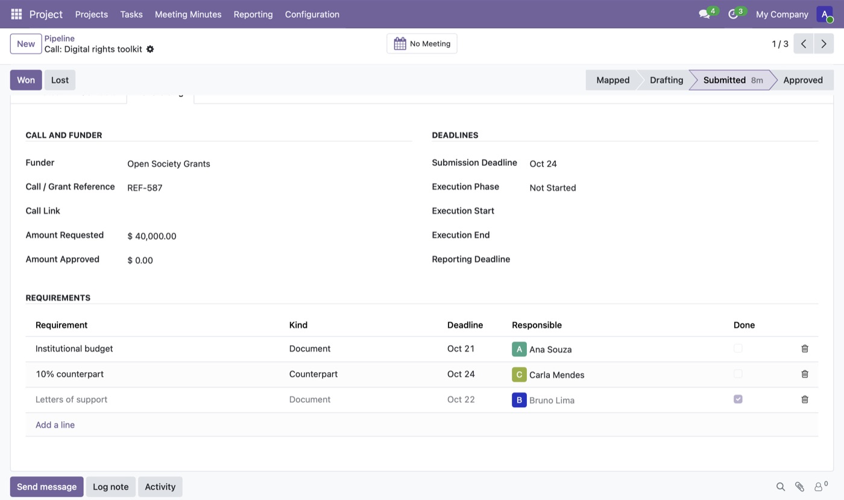844x500 pixels.
Task: Uncheck done for Letters of support
Action: [738, 399]
